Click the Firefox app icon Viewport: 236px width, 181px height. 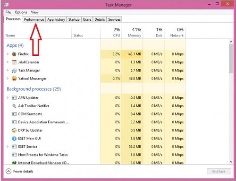(14, 54)
